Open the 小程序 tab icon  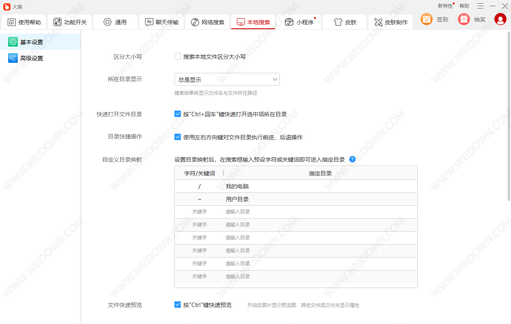click(289, 22)
